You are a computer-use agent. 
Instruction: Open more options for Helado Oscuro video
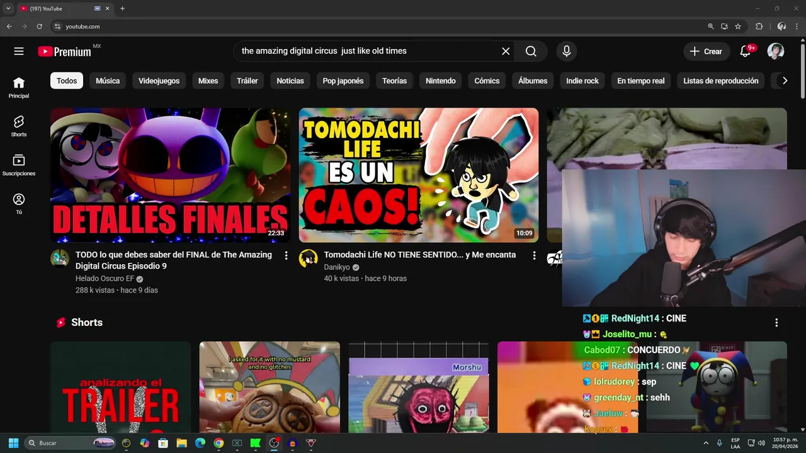[x=286, y=255]
